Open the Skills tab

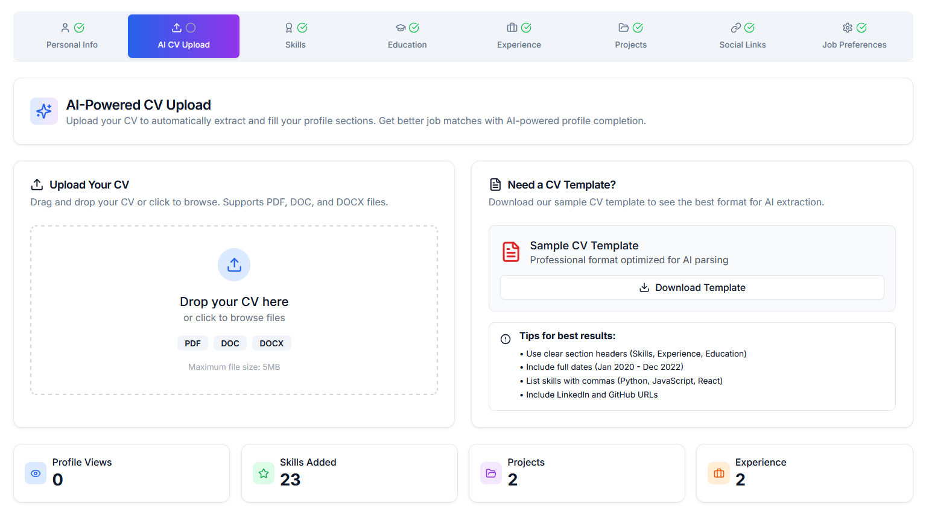[x=296, y=36]
